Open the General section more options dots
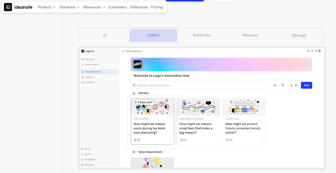Viewport: 336px width, 173px height. 154,93
